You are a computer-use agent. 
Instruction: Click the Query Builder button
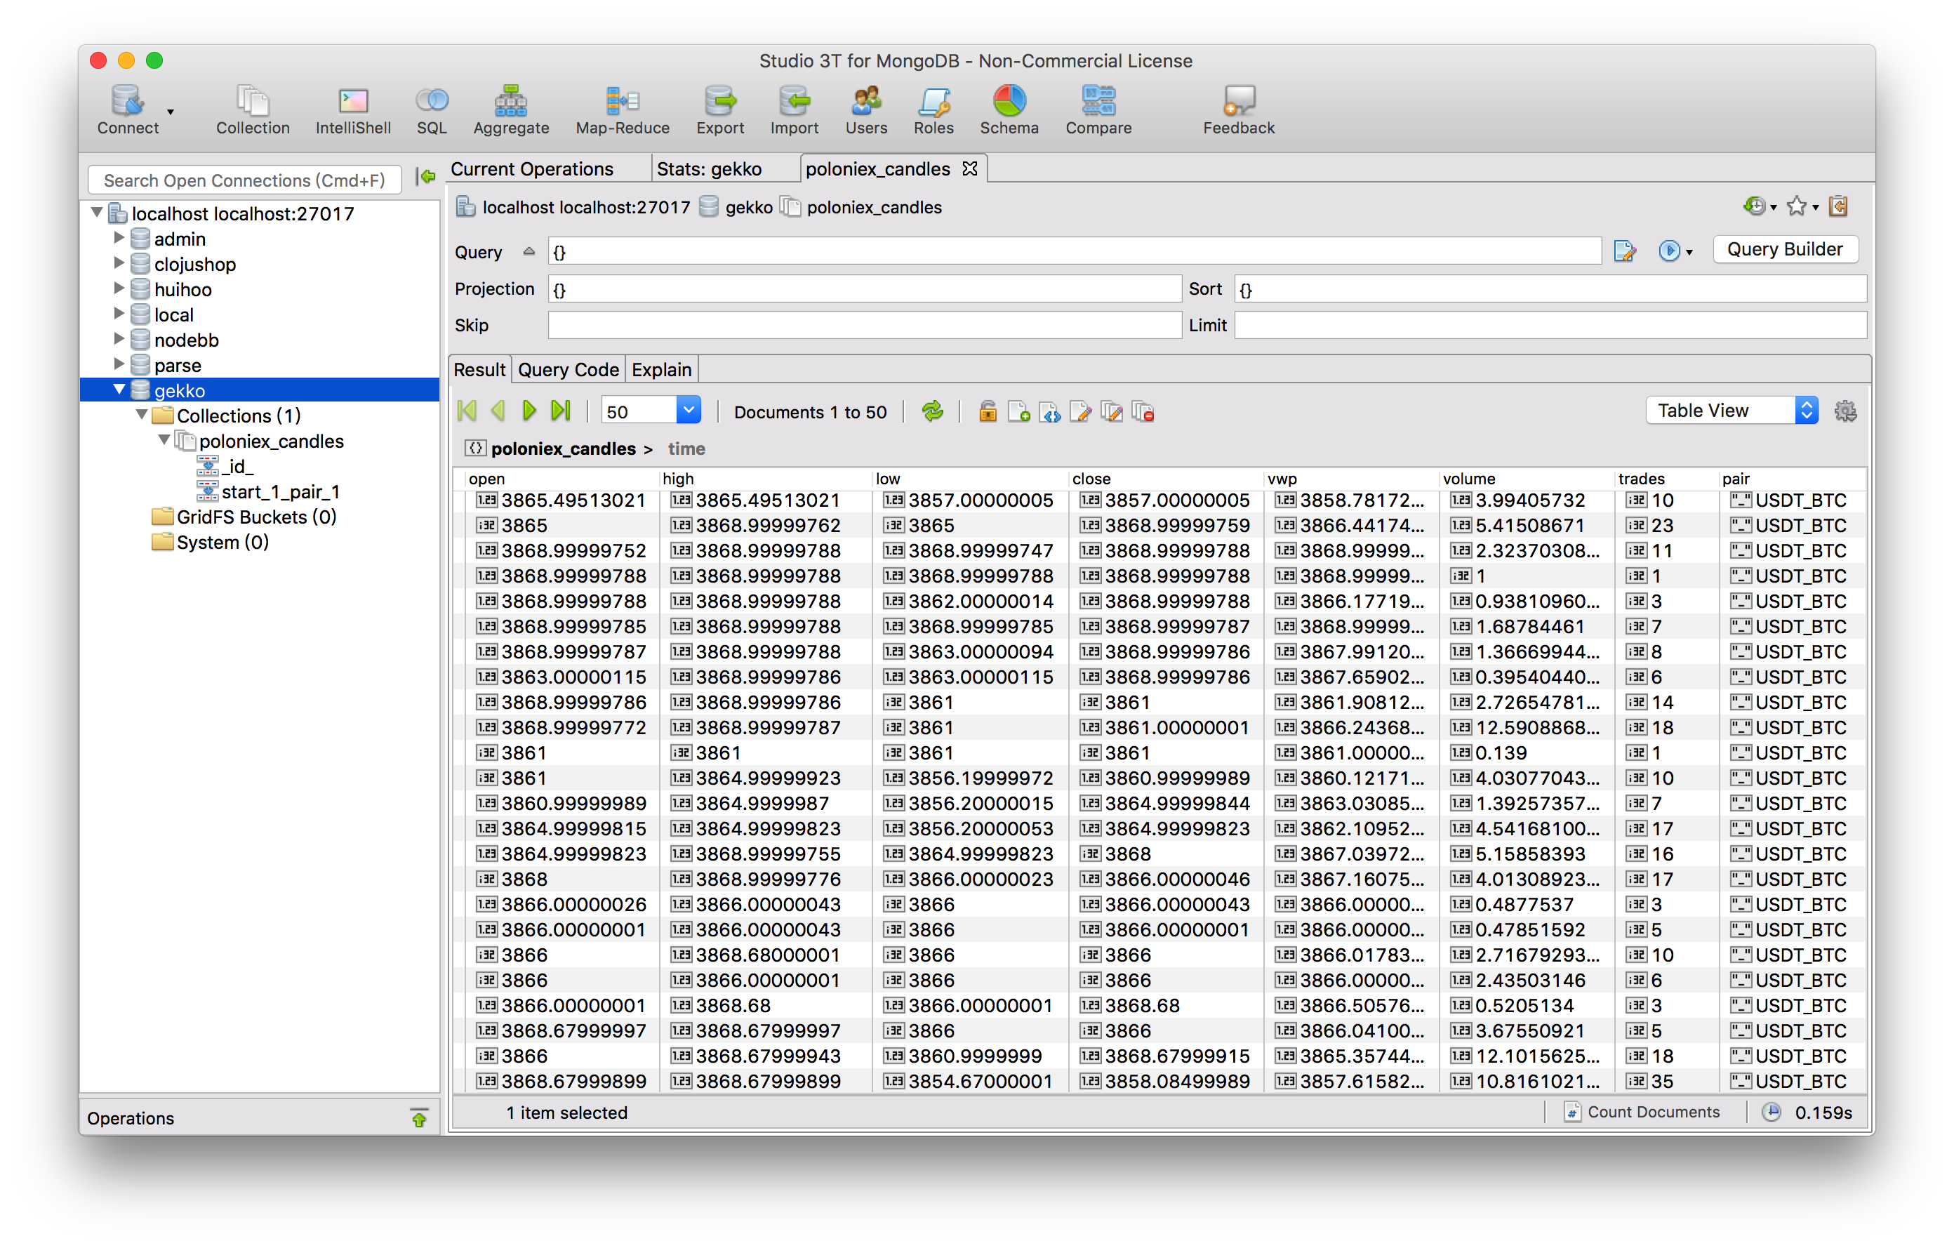coord(1783,250)
